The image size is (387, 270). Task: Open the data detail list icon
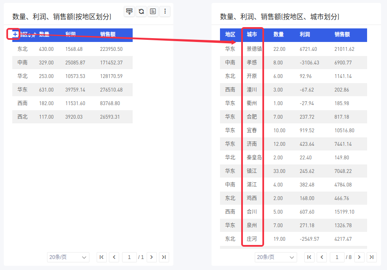[x=153, y=11]
